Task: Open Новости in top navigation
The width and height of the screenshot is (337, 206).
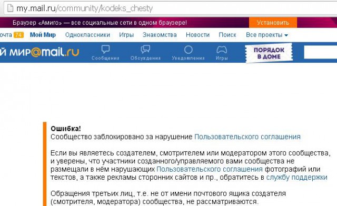Action: pyautogui.click(x=198, y=35)
